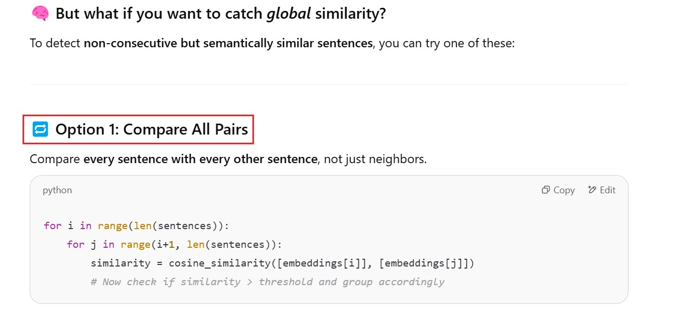The image size is (680, 333).
Task: Click the "Option 1: Compare All Pairs" heading
Action: pos(151,129)
